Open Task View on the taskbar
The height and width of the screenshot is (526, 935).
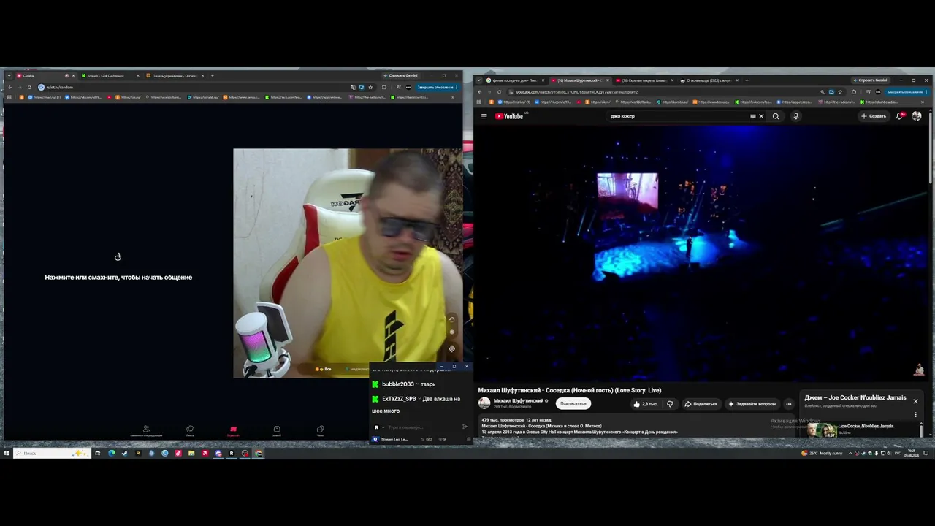click(97, 453)
